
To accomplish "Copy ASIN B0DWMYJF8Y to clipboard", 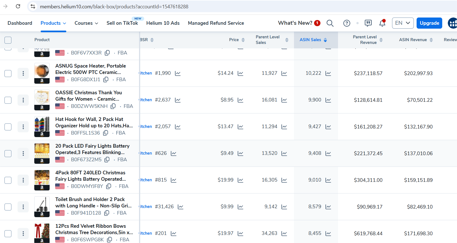I will coord(109,186).
